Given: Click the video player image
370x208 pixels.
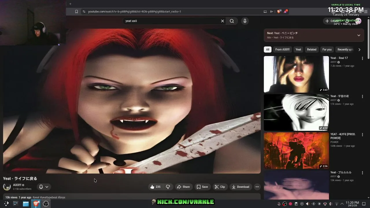Looking at the screenshot, I should pyautogui.click(x=132, y=101).
